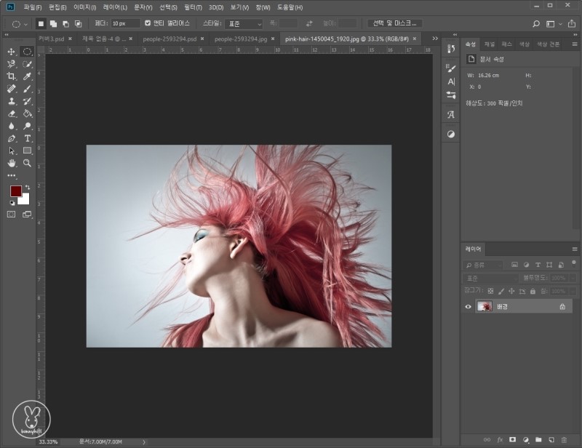The image size is (582, 448).
Task: Toggle Quick Mask mode
Action: coord(12,215)
